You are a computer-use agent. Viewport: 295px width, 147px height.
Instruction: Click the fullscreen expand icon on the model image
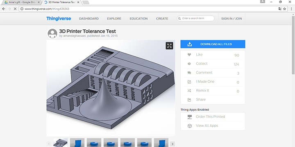[169, 46]
